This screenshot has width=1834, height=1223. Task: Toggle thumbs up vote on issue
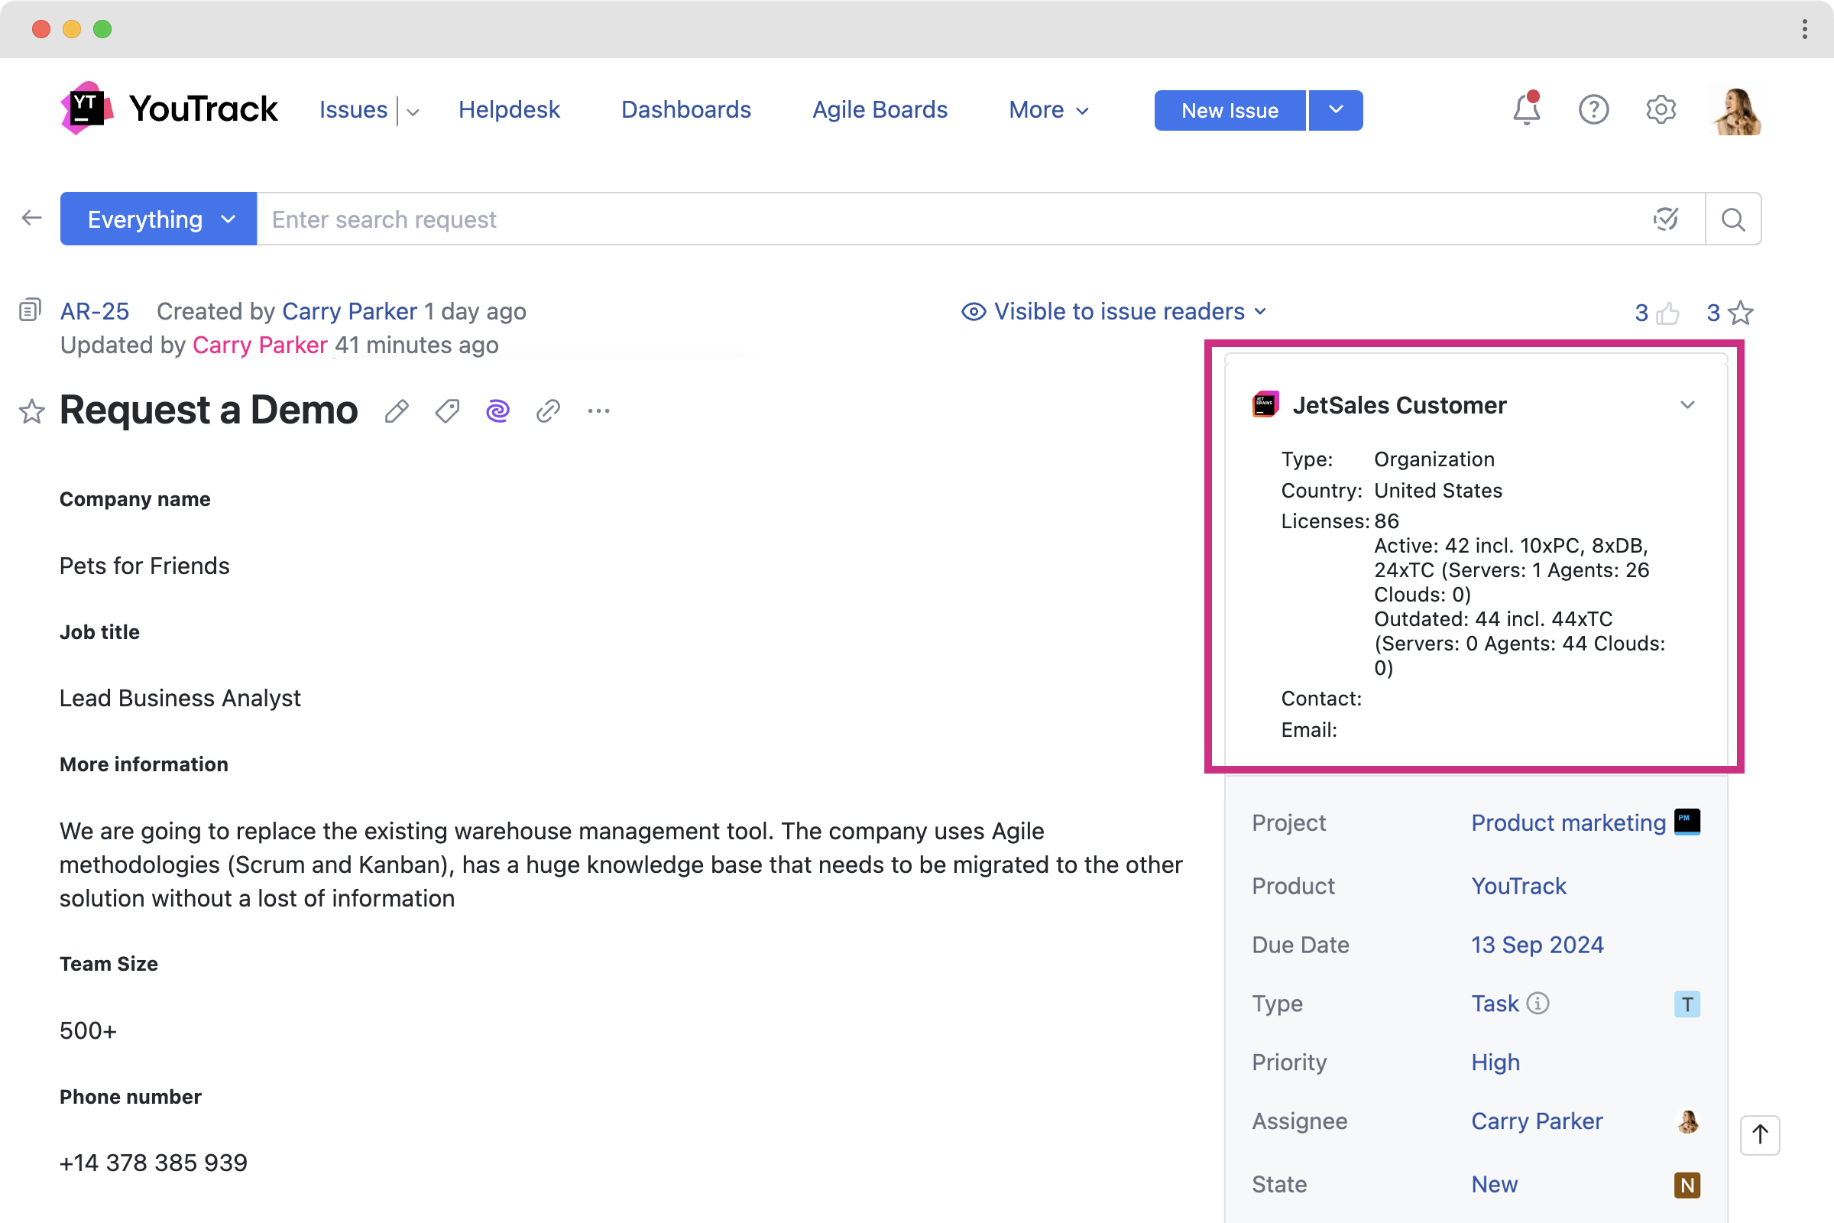(x=1667, y=313)
